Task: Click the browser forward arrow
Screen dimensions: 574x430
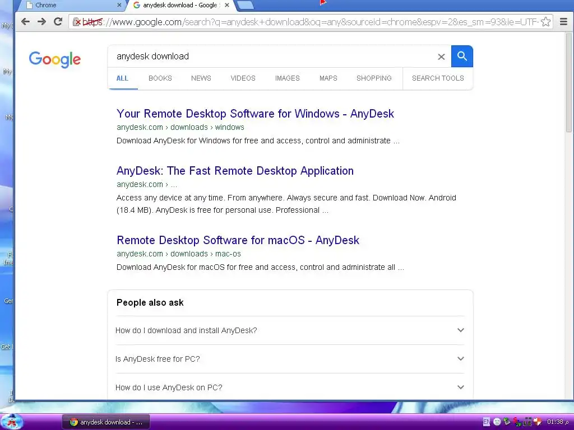Action: tap(41, 22)
